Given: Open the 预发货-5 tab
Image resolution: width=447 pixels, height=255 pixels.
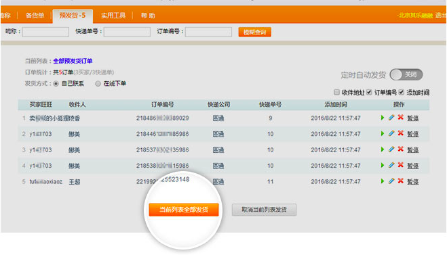Looking at the screenshot, I should [x=73, y=16].
